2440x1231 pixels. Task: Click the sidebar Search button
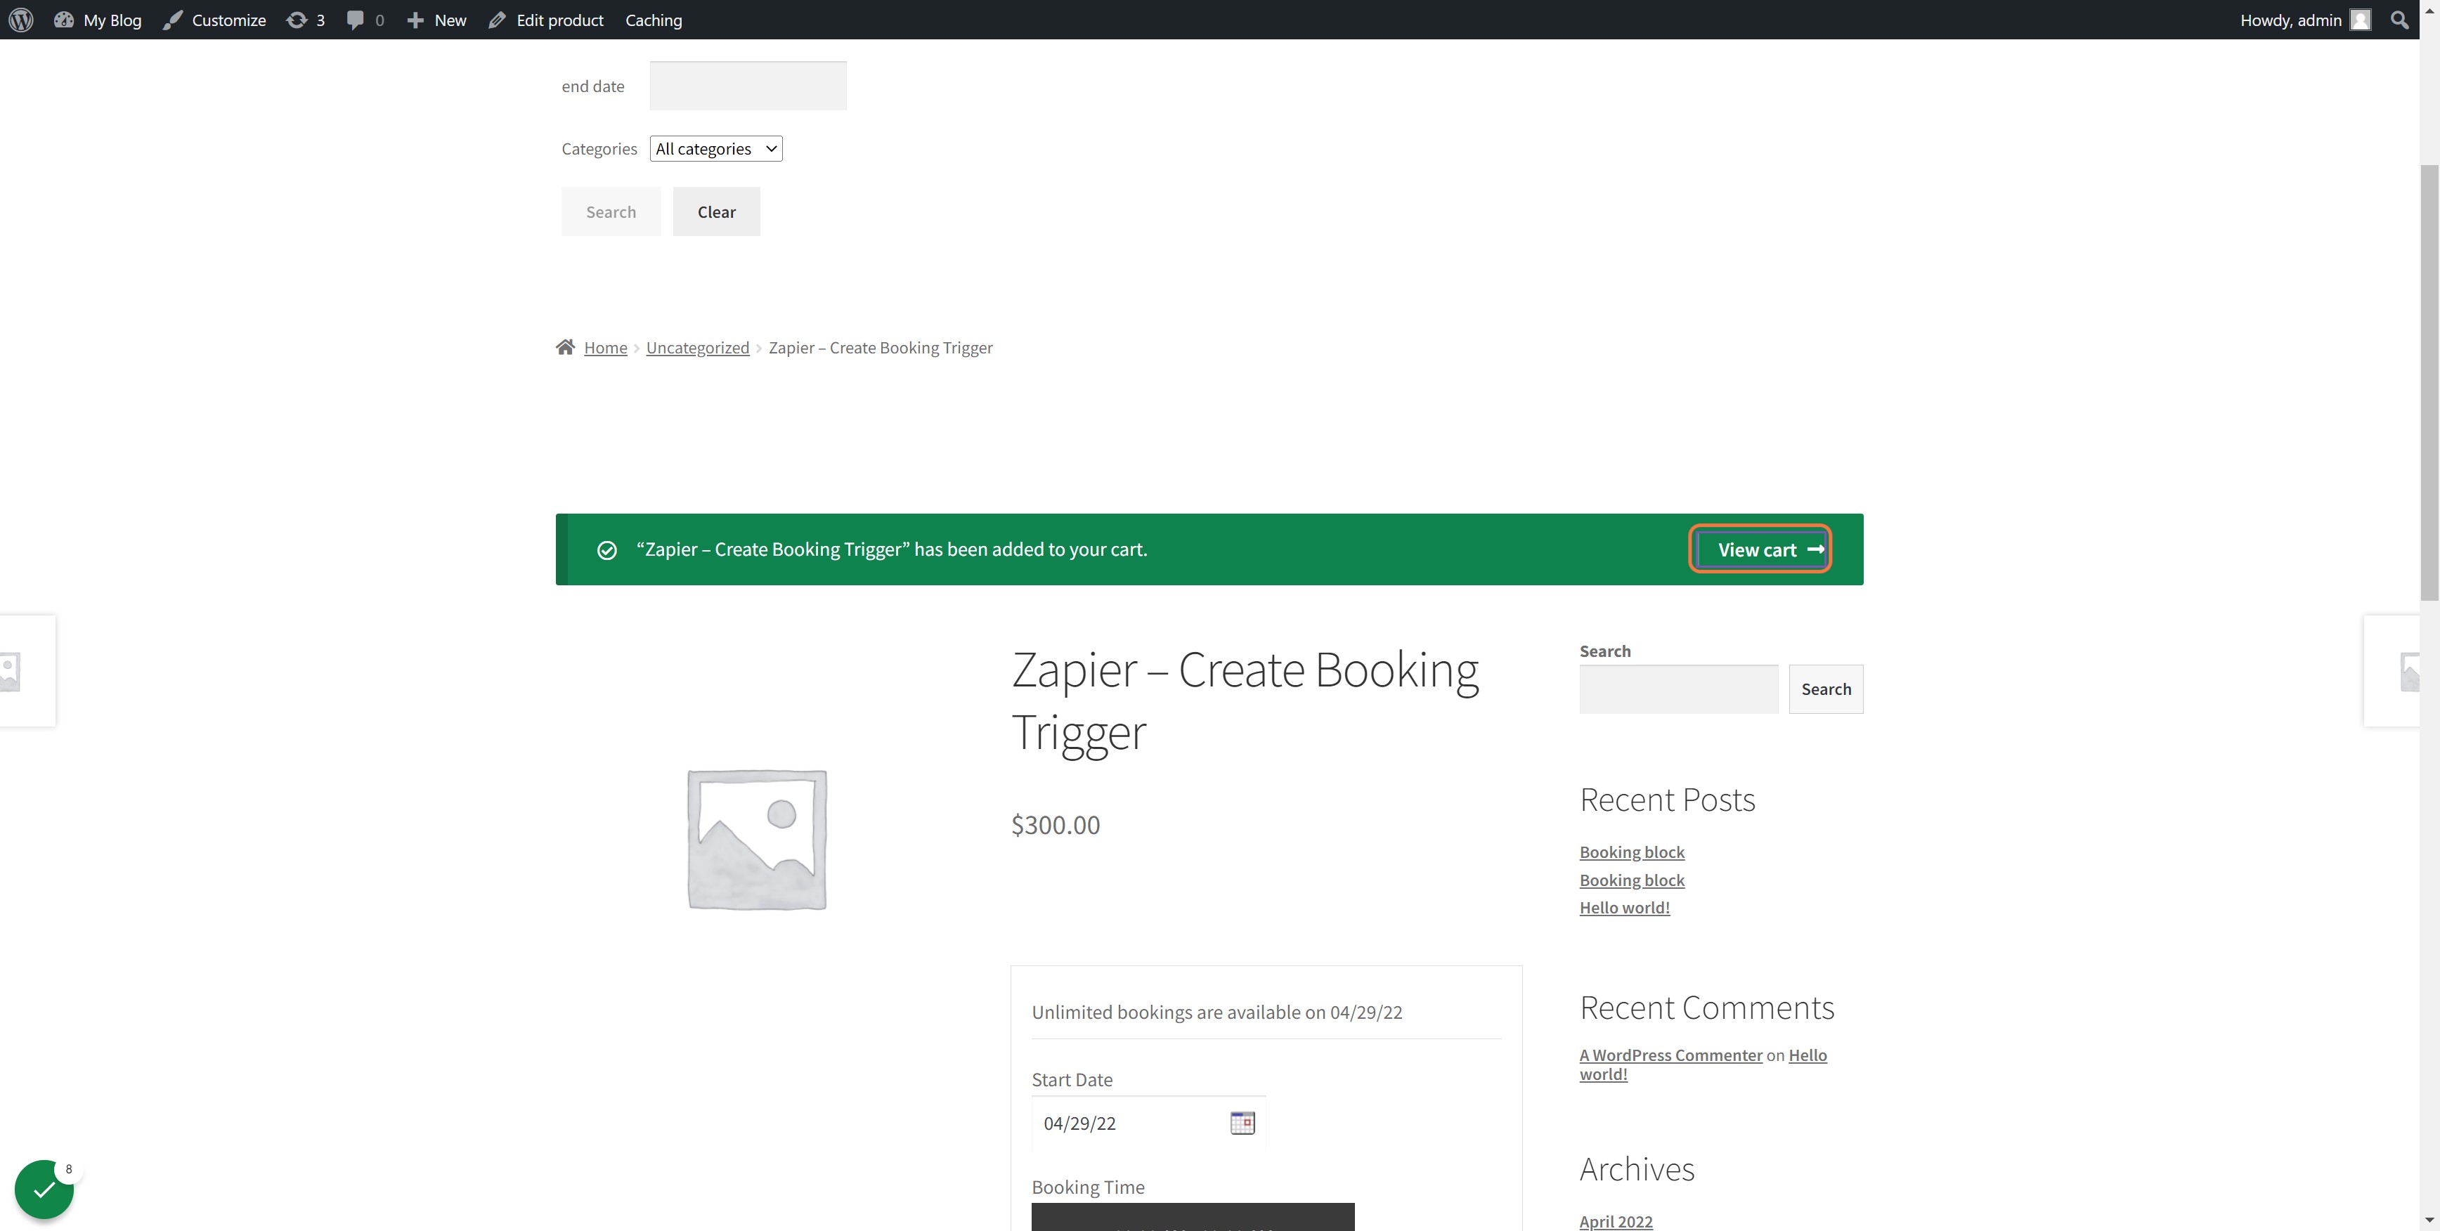pos(1825,689)
